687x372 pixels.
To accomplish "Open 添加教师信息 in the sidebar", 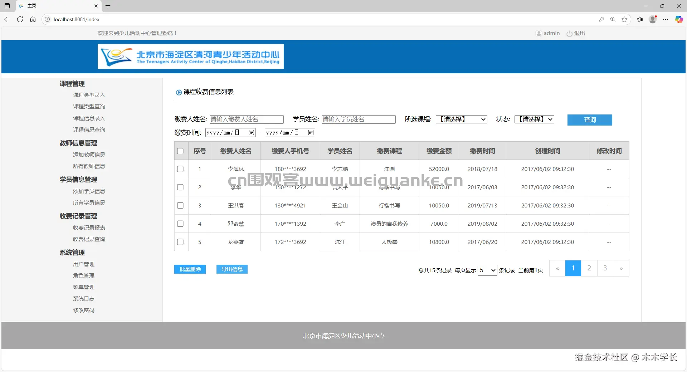I will 89,155.
